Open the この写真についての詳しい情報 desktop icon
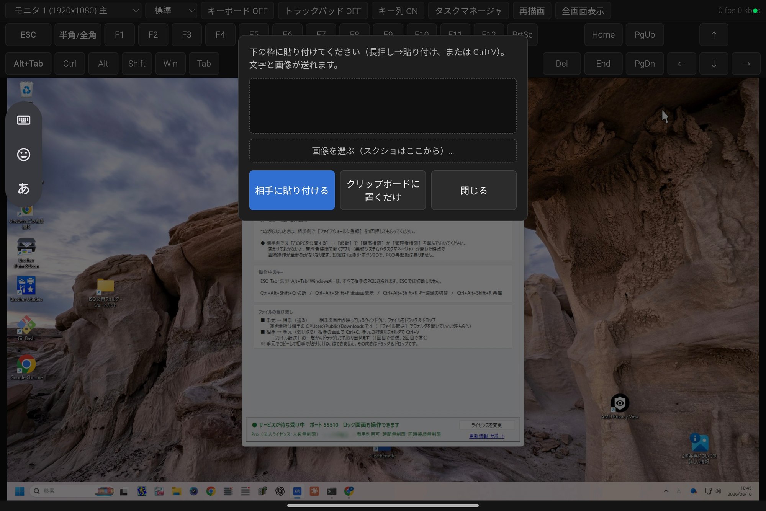 tap(699, 449)
